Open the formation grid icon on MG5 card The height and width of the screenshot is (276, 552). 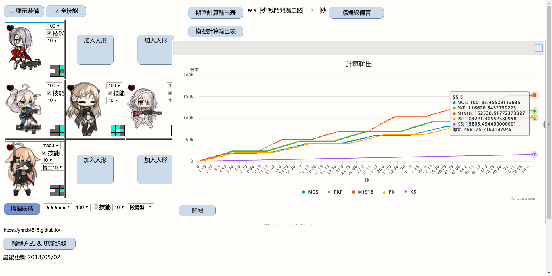[57, 71]
